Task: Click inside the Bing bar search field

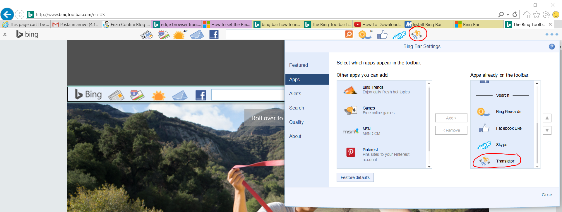Action: click(285, 35)
